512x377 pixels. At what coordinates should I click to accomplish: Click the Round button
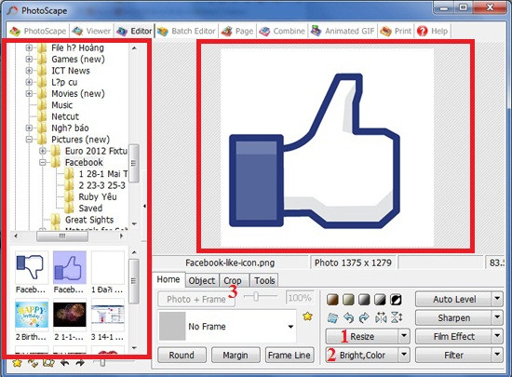click(182, 355)
